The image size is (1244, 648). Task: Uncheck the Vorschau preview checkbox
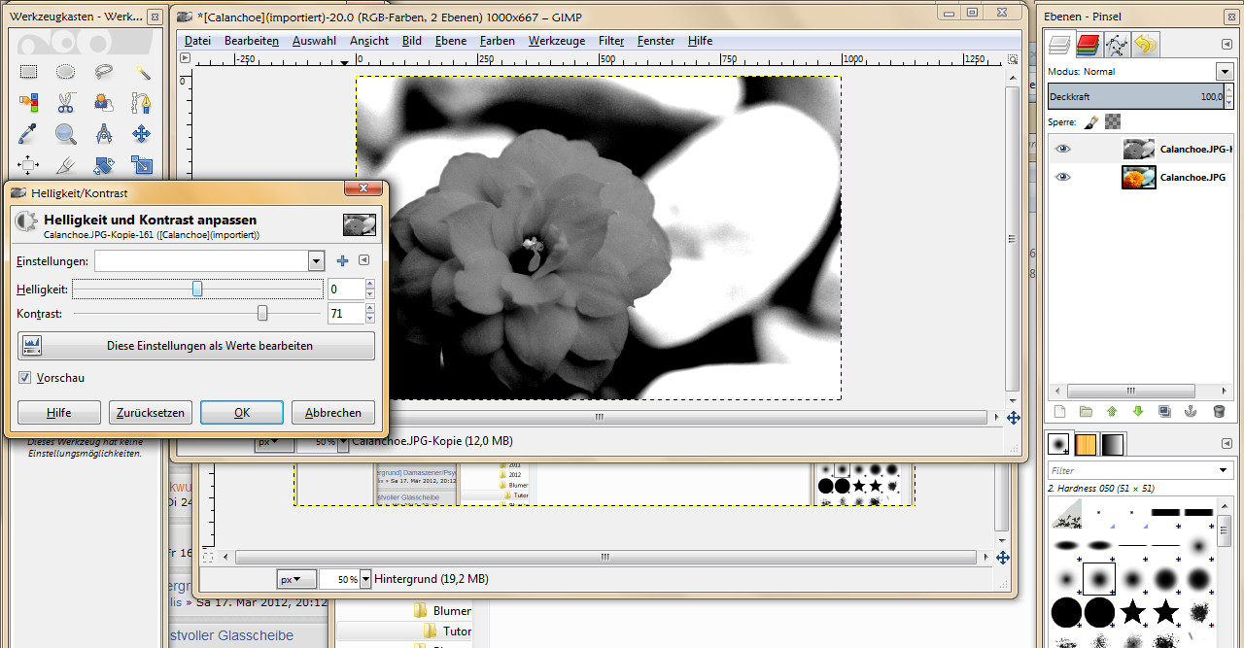click(25, 378)
